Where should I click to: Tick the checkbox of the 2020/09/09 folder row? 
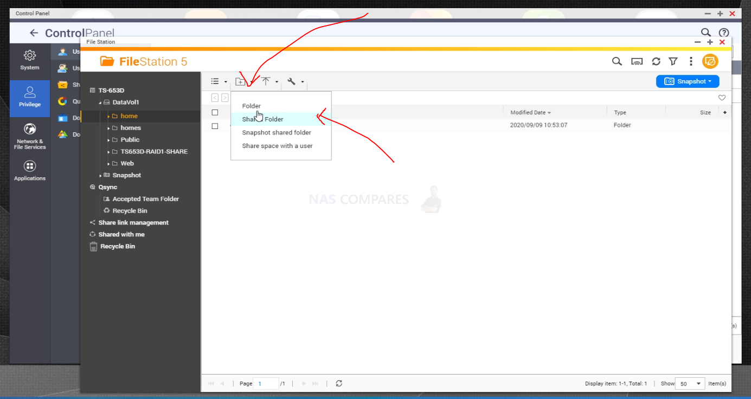click(215, 125)
